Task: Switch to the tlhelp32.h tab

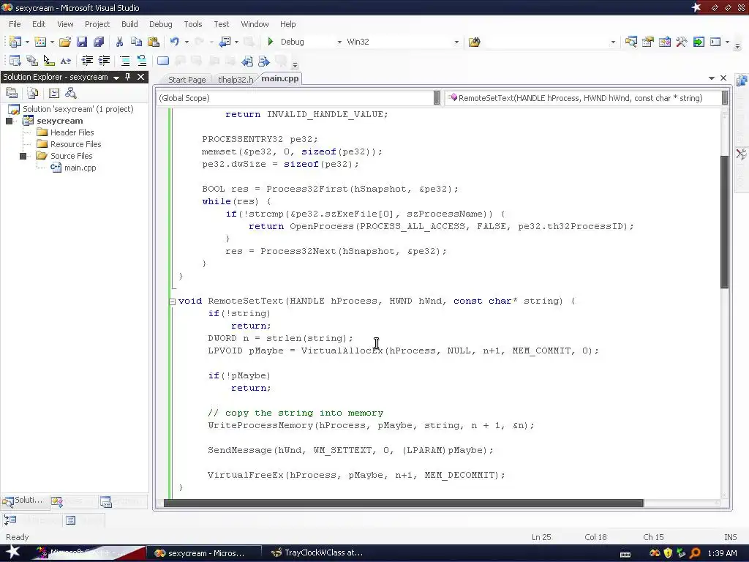Action: click(235, 80)
